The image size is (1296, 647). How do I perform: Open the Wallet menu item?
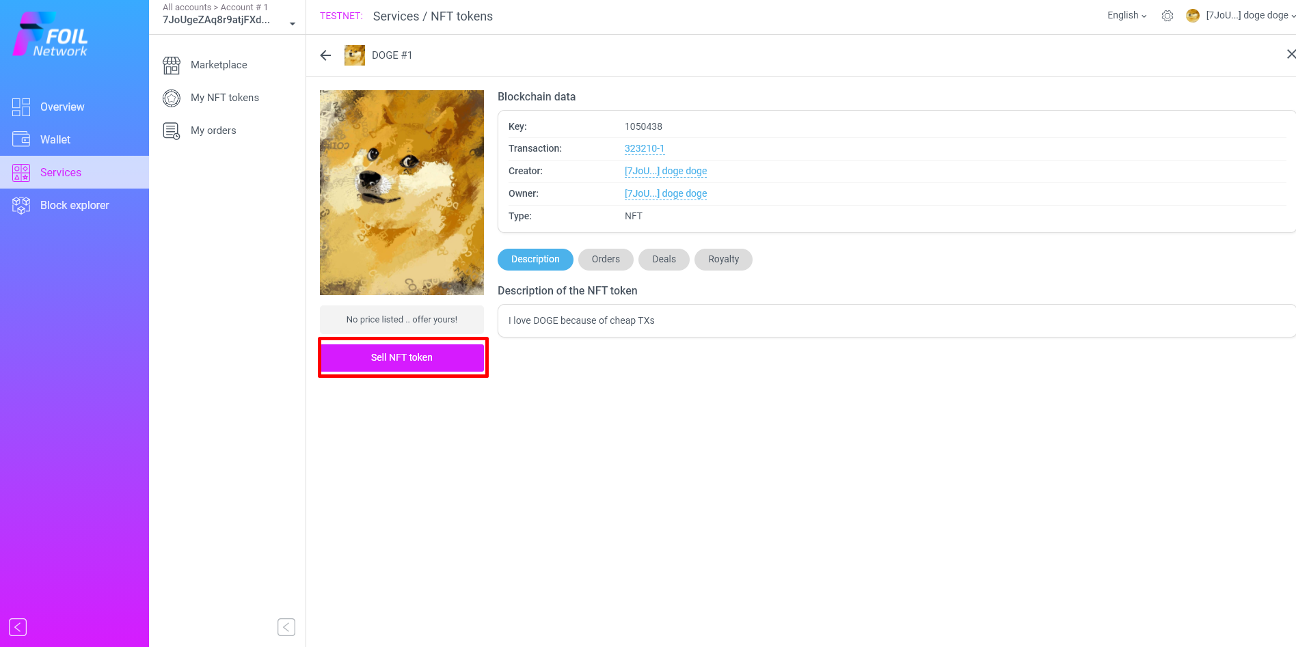(75, 139)
